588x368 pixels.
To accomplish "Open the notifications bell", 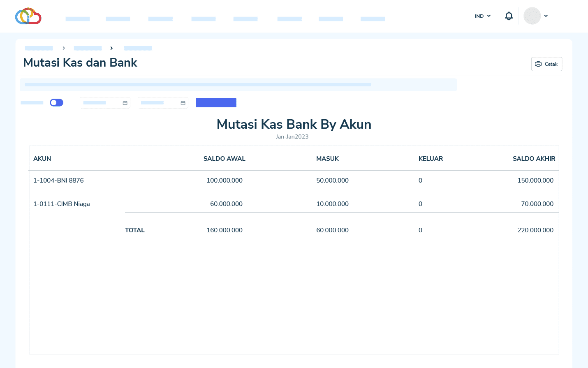I will pyautogui.click(x=509, y=16).
